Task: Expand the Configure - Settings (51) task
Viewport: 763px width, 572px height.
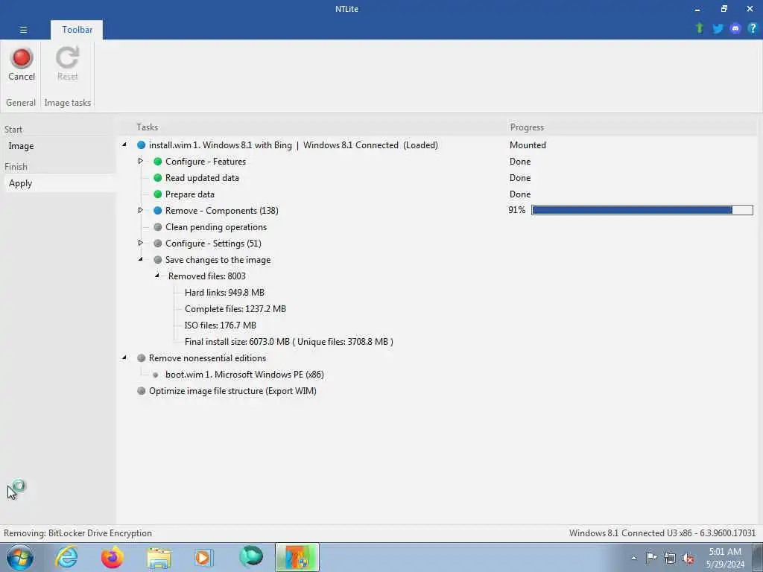Action: (140, 243)
